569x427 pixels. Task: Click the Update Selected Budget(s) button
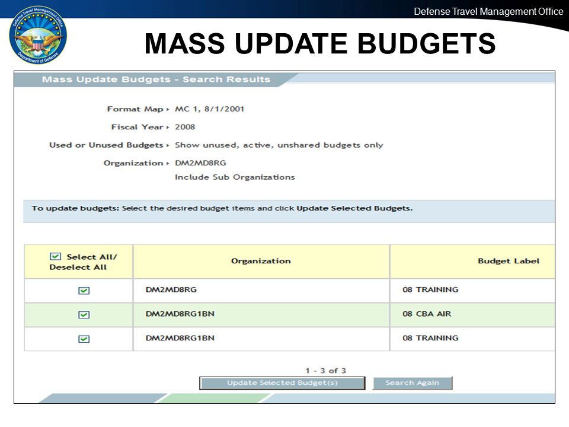(282, 383)
